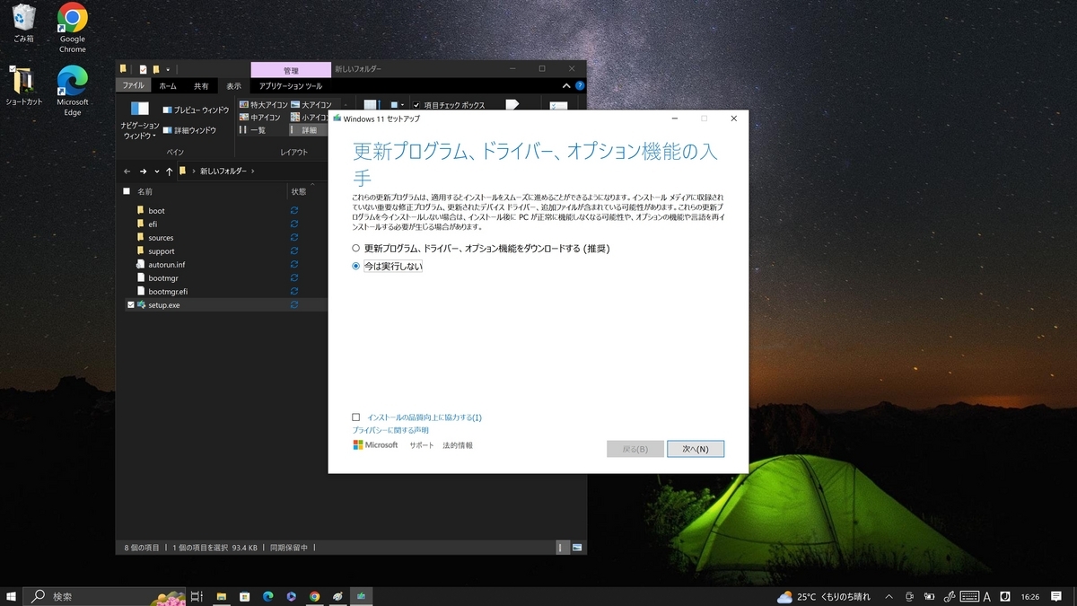The height and width of the screenshot is (606, 1077).
Task: Open the ファイル menu in Explorer
Action: [x=134, y=86]
